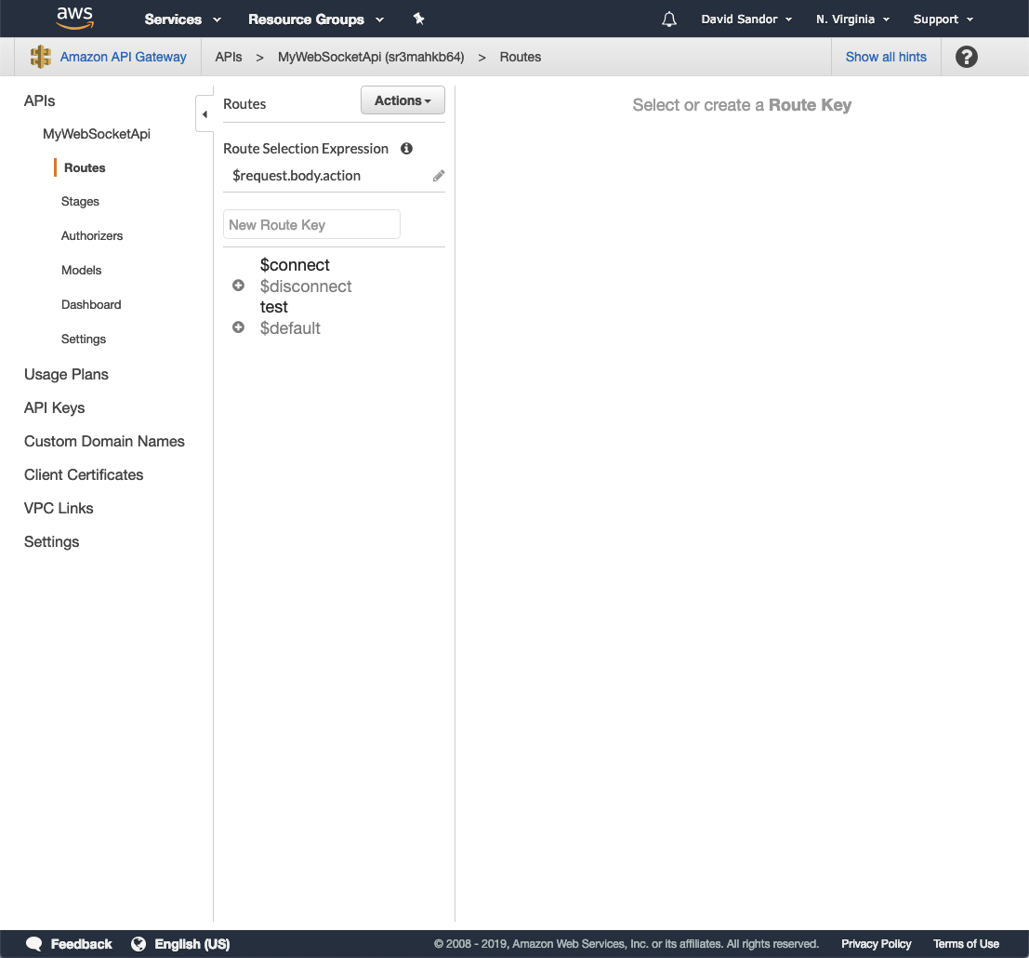Viewport: 1029px width, 958px height.
Task: Click the pin shortcut icon in top bar
Action: pyautogui.click(x=418, y=19)
